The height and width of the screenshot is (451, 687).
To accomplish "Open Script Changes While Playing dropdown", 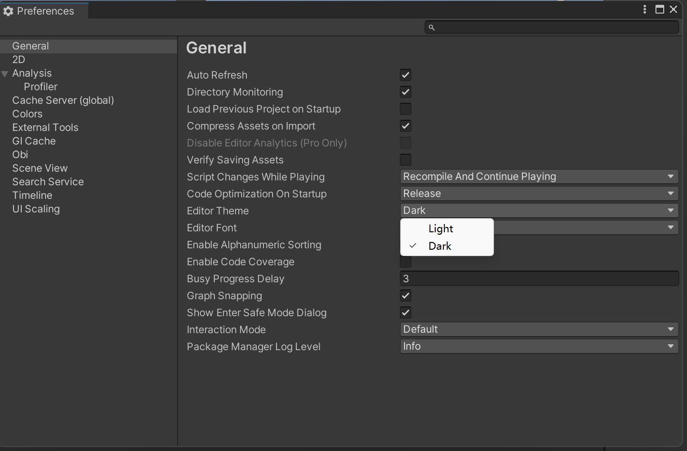I will point(539,177).
